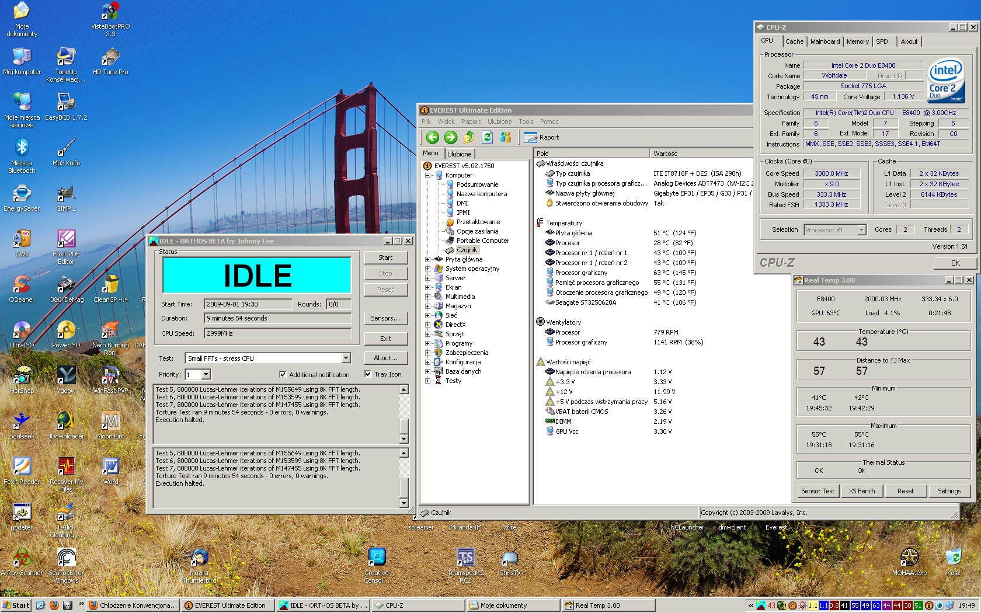Open the Priority dropdown in ORTHOS
Image resolution: width=981 pixels, height=613 pixels.
point(206,374)
